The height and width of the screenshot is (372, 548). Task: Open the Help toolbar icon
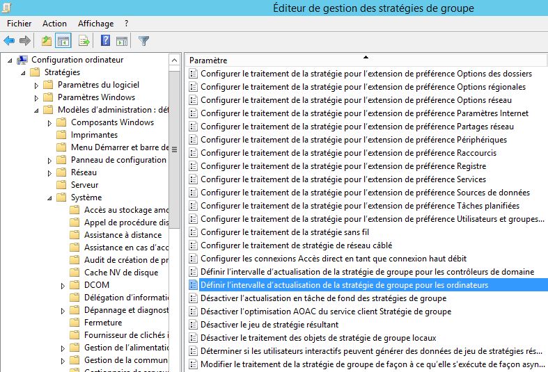point(105,41)
